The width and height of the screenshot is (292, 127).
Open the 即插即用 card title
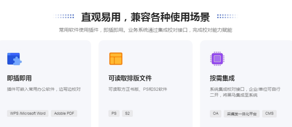(19, 78)
